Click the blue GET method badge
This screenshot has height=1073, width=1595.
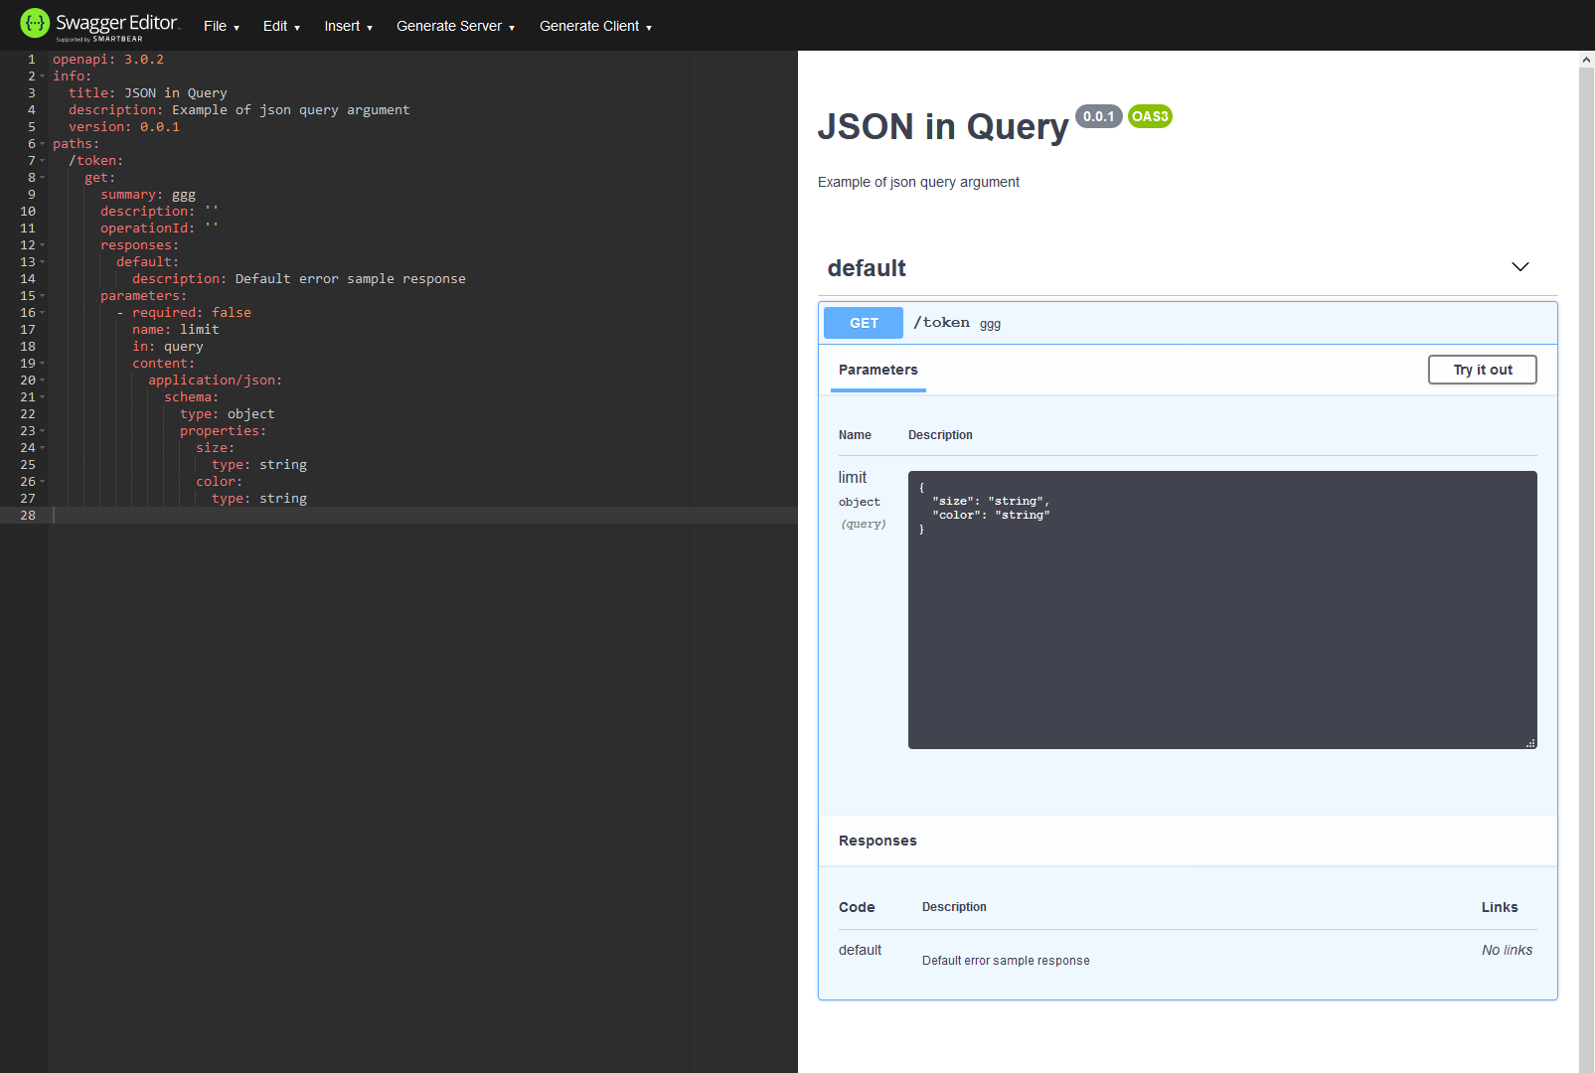862,323
